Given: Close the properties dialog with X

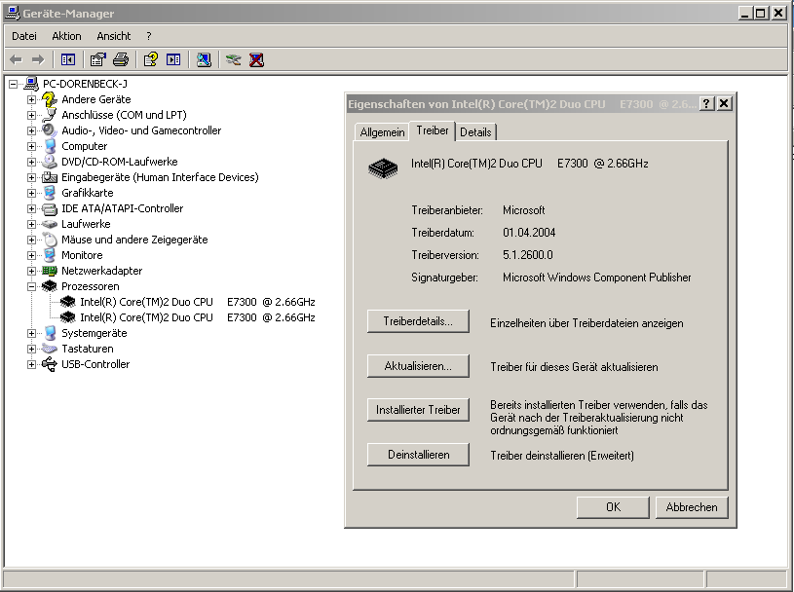Looking at the screenshot, I should pyautogui.click(x=724, y=104).
